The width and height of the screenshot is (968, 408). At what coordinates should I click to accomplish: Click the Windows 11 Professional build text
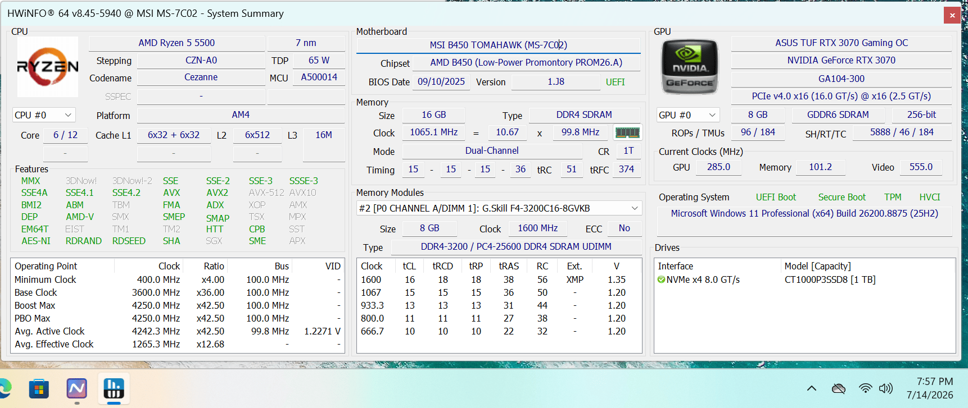point(804,213)
